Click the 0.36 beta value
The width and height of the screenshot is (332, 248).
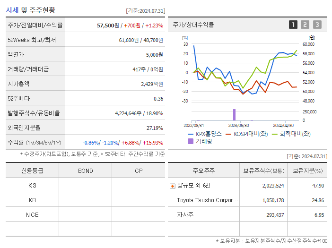coord(158,99)
